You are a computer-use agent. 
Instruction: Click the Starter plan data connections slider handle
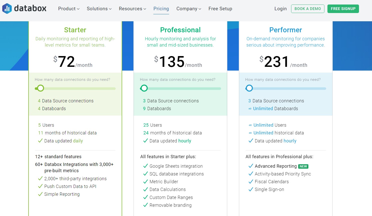(41, 88)
